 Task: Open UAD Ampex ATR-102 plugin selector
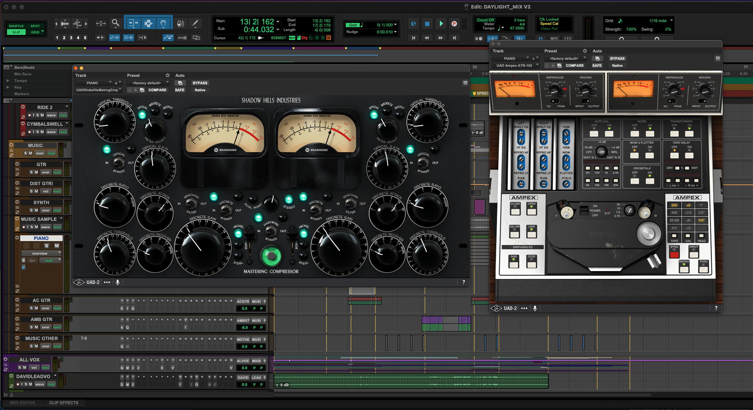[x=516, y=66]
